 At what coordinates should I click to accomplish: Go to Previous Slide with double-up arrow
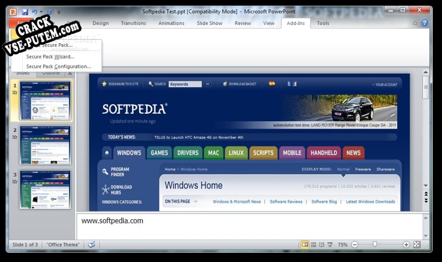pos(426,194)
